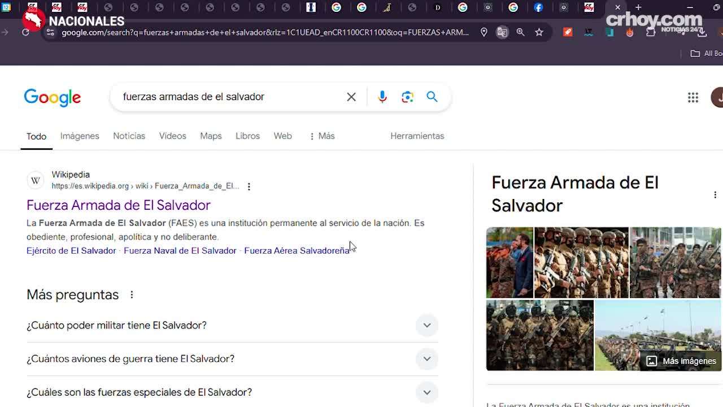Open the bottom left armed soldiers thumbnail

[x=540, y=335]
